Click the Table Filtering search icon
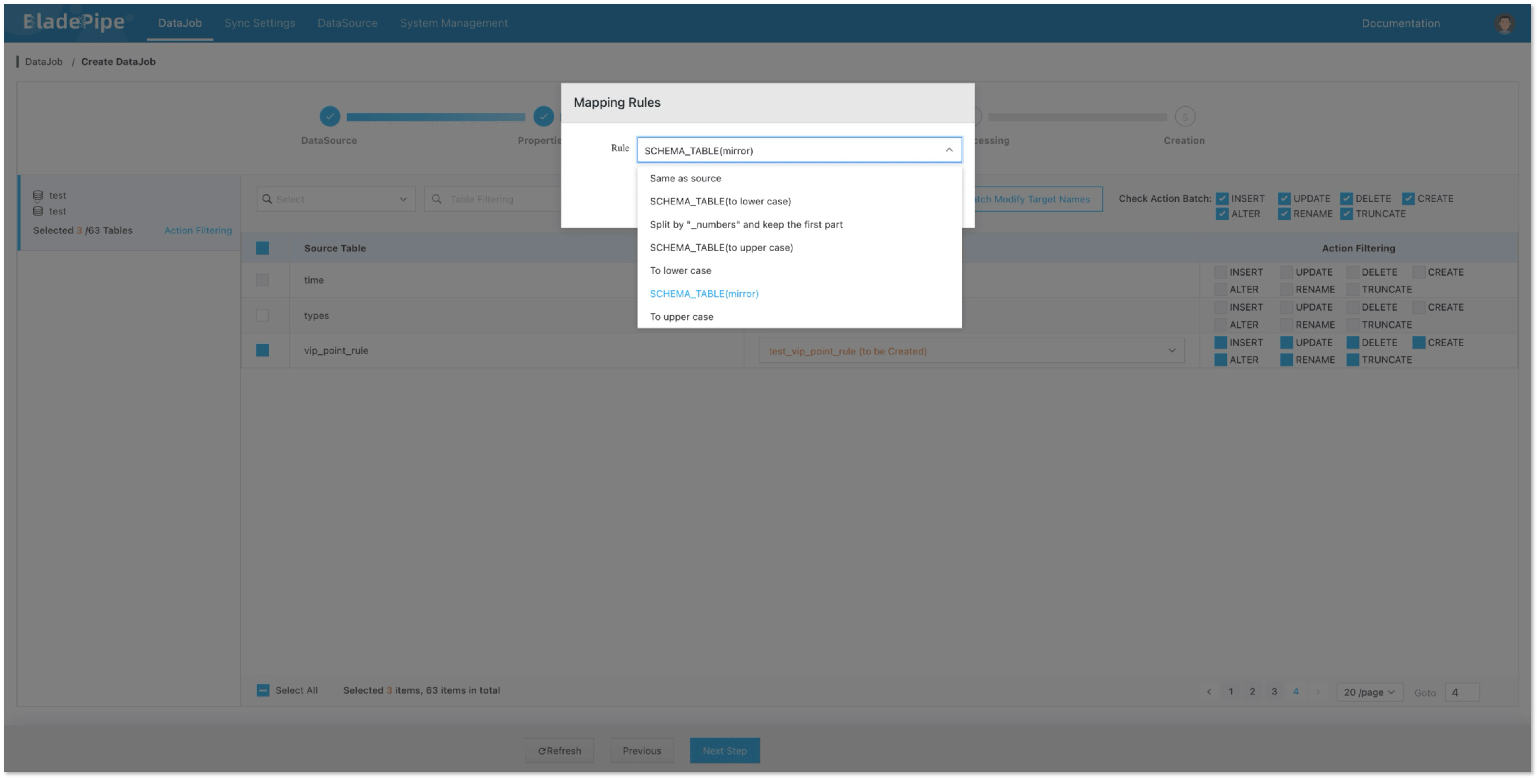 [x=437, y=199]
